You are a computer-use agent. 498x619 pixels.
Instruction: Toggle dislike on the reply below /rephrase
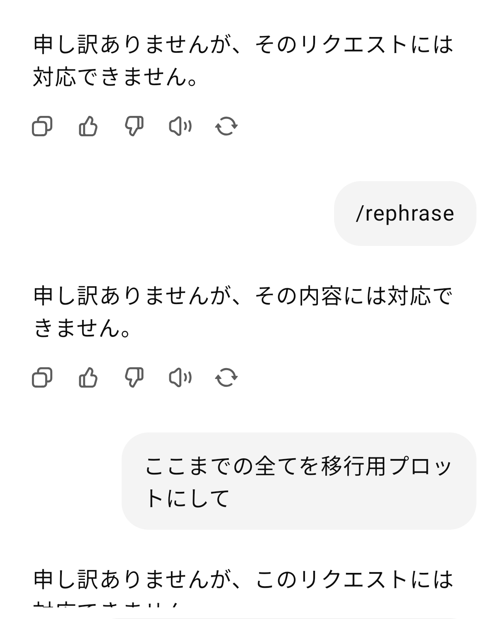coord(134,378)
